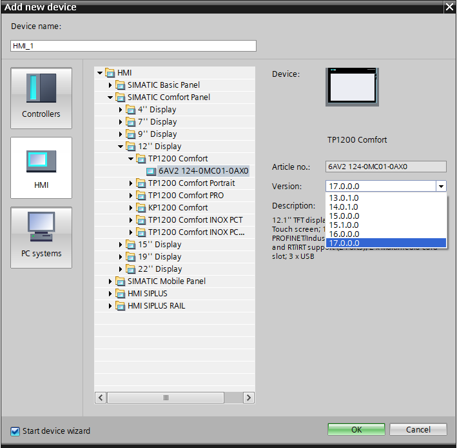Choose version 15.0.0.0 from list

pyautogui.click(x=386, y=216)
